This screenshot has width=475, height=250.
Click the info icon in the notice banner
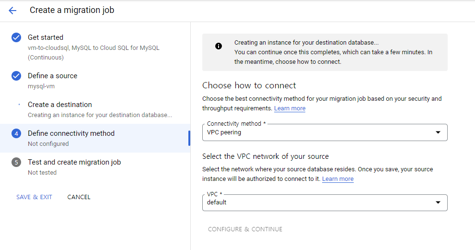[x=219, y=46]
